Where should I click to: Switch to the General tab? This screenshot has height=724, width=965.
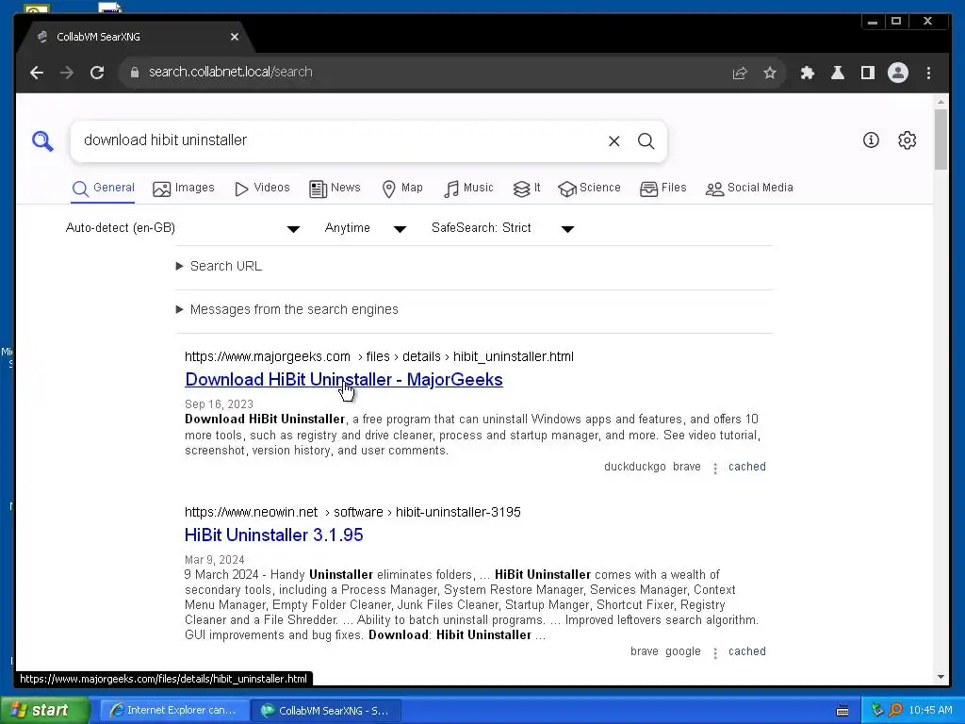pos(103,189)
